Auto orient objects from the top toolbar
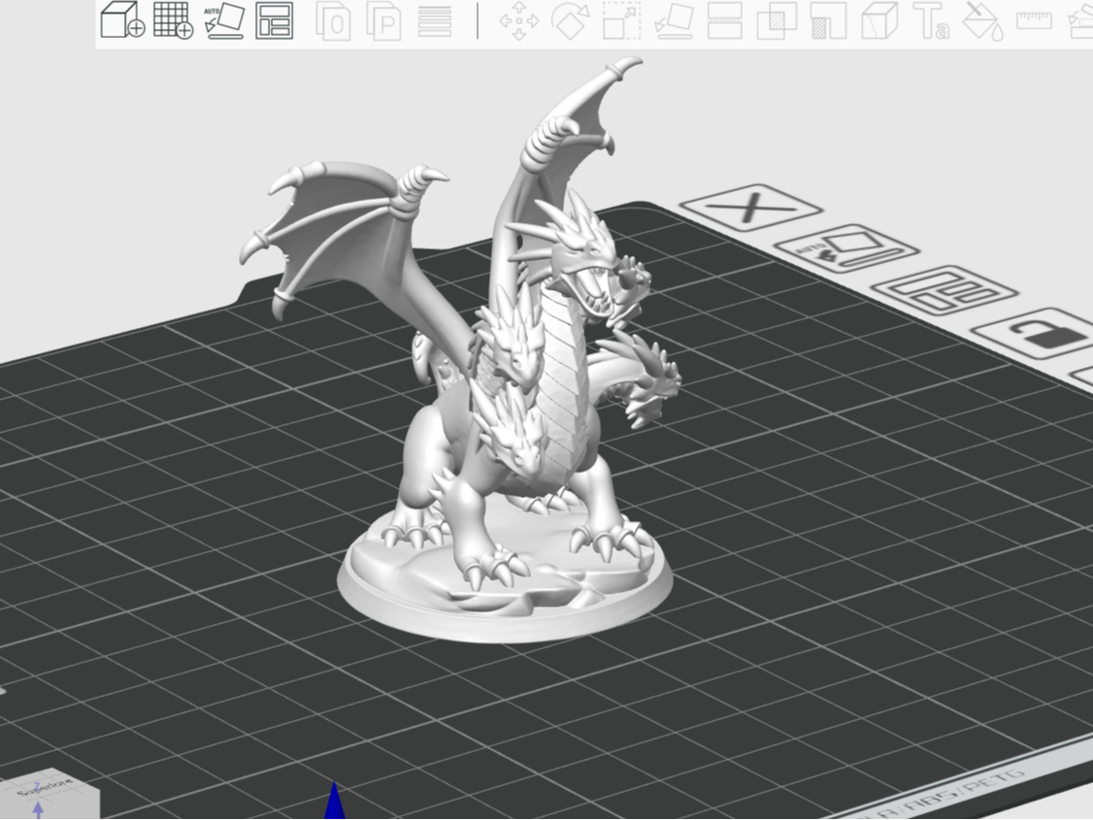Viewport: 1093px width, 820px height. point(224,20)
